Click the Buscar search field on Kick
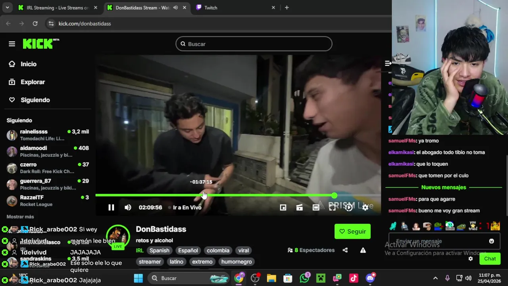 [x=254, y=44]
